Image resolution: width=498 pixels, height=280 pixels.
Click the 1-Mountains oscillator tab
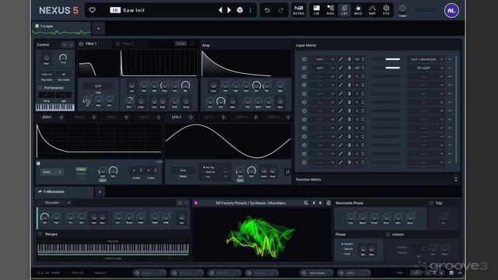coord(65,192)
